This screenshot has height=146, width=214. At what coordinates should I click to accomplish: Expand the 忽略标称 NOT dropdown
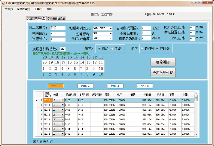pos(110,33)
